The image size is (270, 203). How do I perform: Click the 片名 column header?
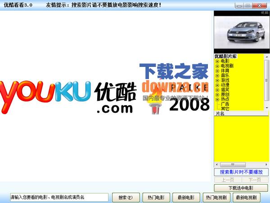pos(241,114)
